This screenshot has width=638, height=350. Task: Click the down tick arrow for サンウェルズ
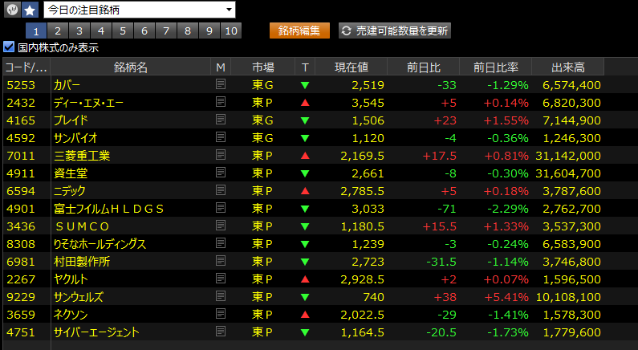click(305, 298)
